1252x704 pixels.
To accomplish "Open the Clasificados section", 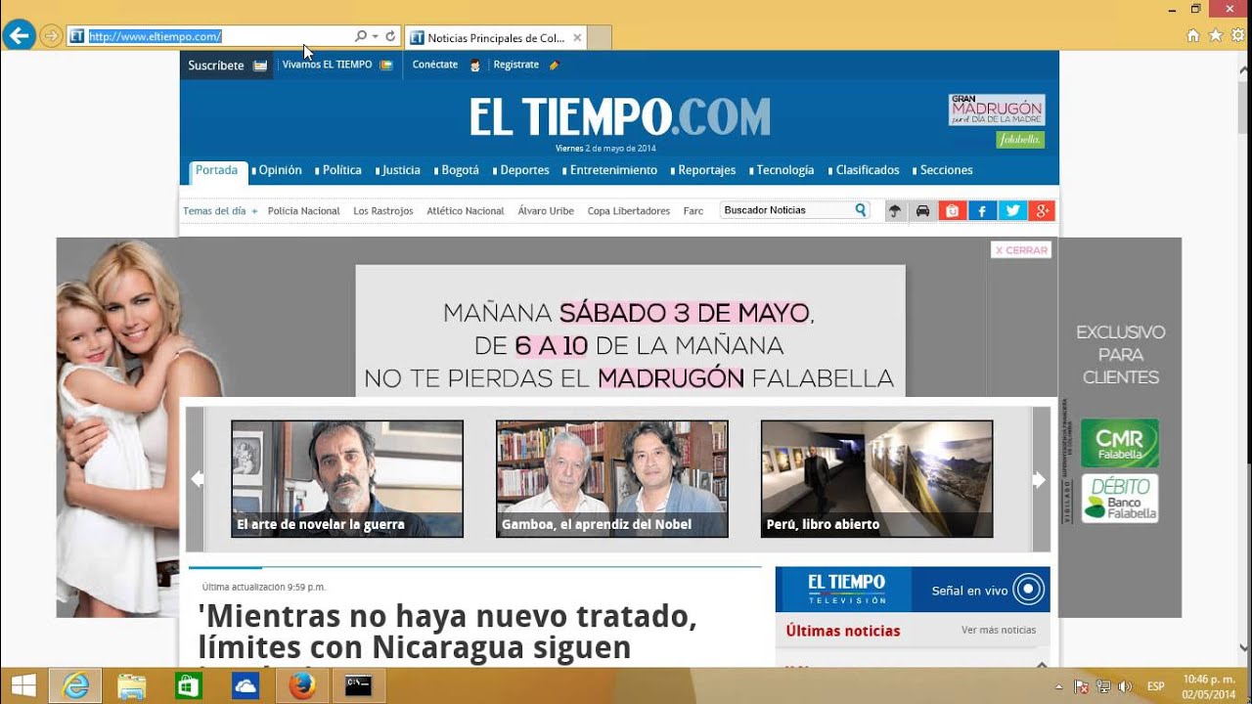I will tap(867, 170).
